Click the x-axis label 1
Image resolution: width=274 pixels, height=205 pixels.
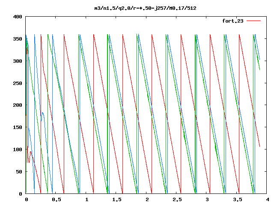click(x=86, y=199)
